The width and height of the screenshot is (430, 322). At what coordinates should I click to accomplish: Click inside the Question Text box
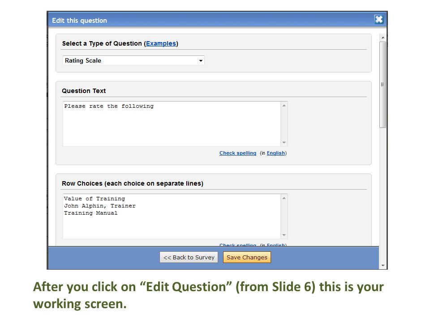pyautogui.click(x=172, y=124)
